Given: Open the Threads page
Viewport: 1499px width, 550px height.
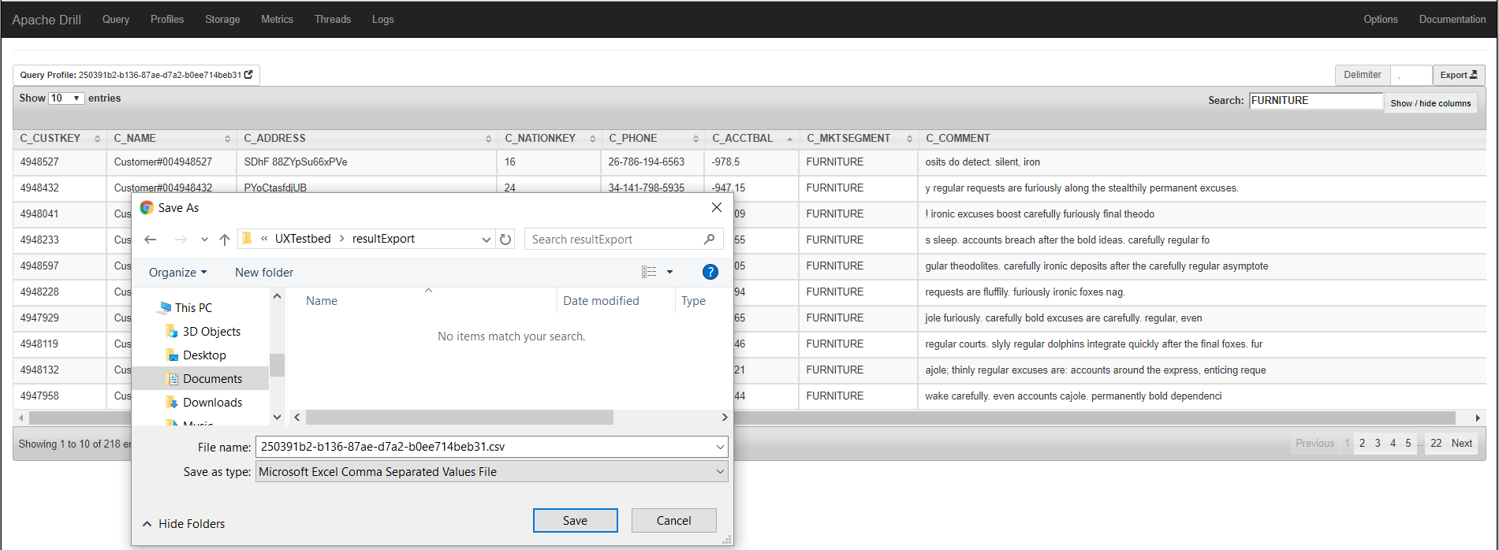Looking at the screenshot, I should [x=333, y=19].
